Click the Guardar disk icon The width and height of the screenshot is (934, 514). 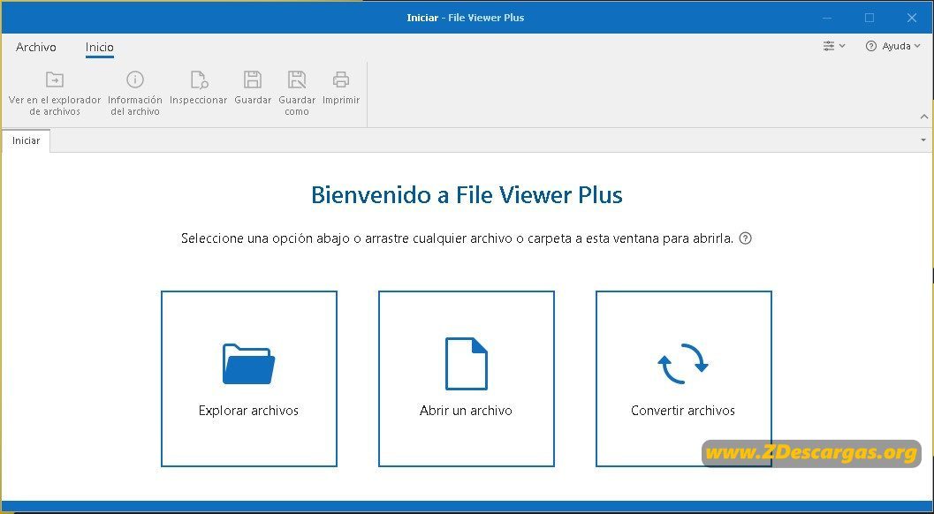click(x=253, y=79)
